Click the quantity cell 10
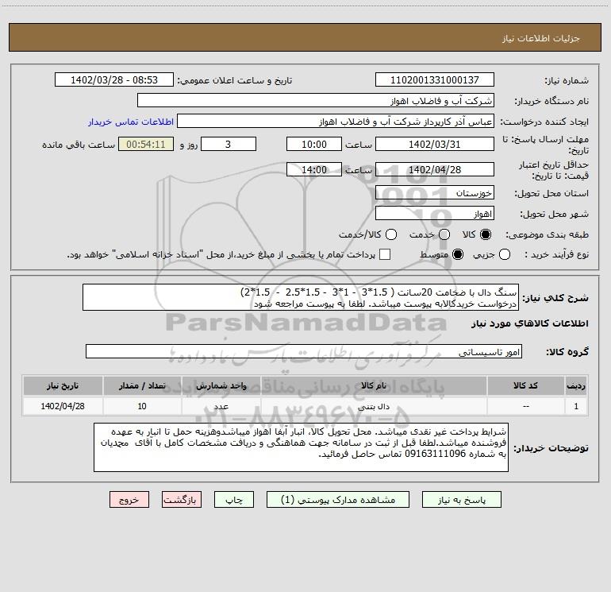Image resolution: width=611 pixels, height=592 pixels. pos(142,406)
